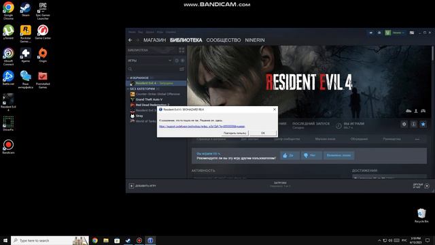Open Game Center desktop shortcut

pyautogui.click(x=43, y=32)
